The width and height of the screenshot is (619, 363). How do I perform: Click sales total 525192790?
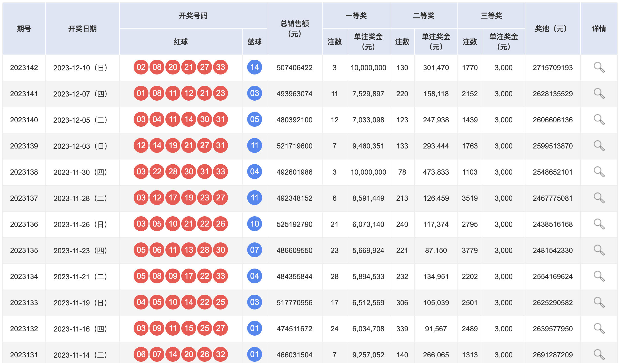294,224
